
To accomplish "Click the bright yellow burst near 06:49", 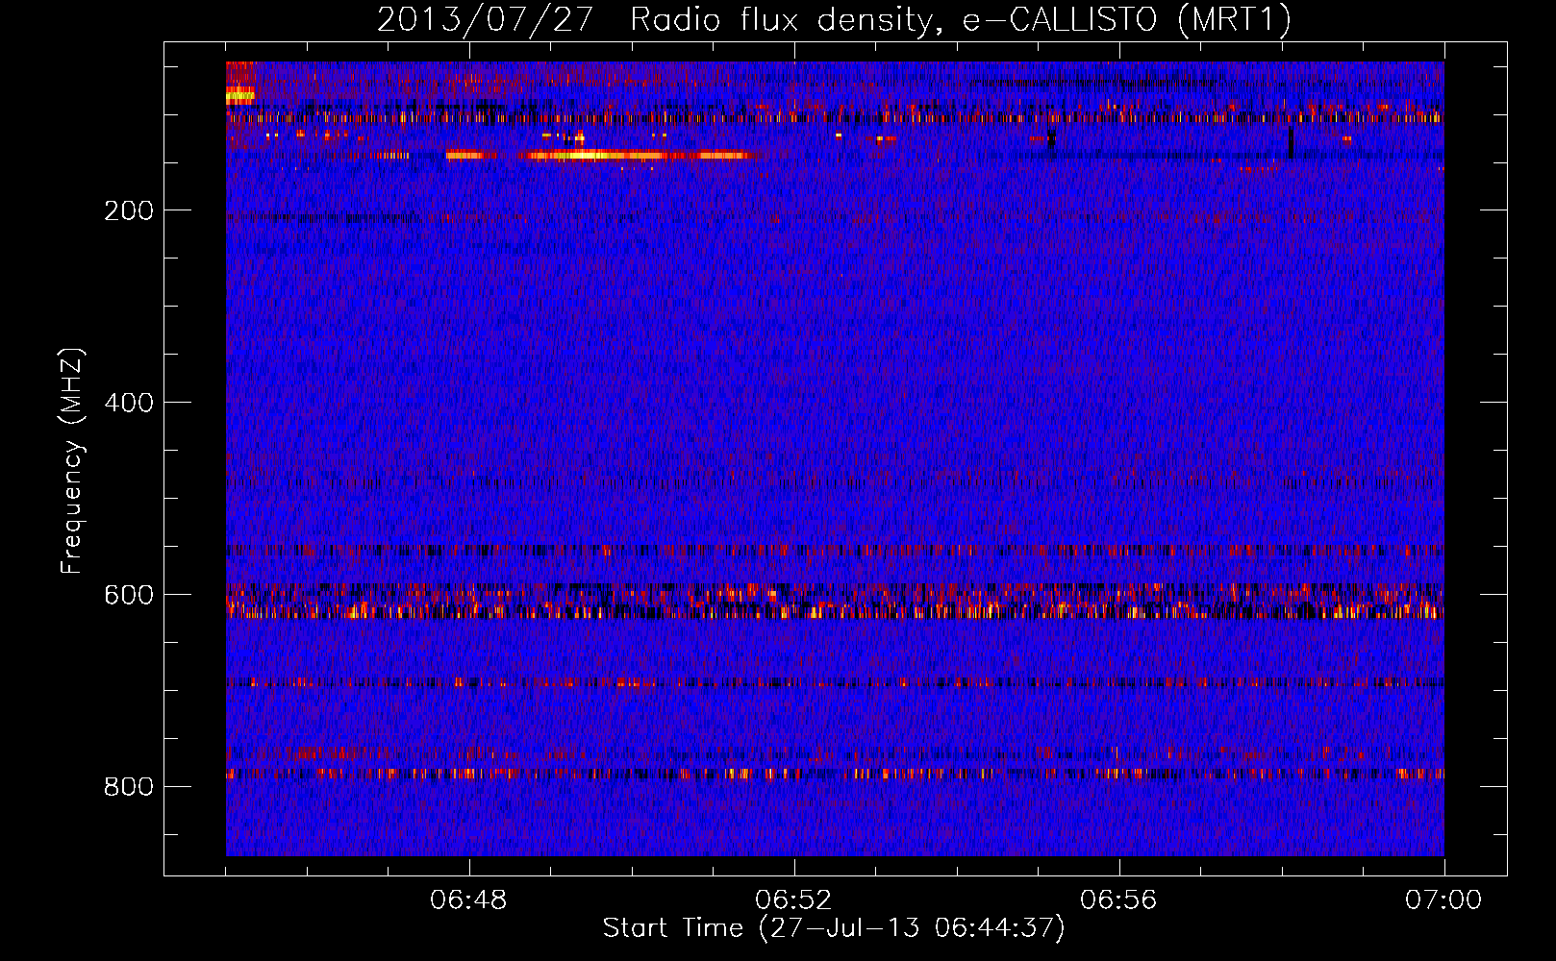I will (596, 155).
